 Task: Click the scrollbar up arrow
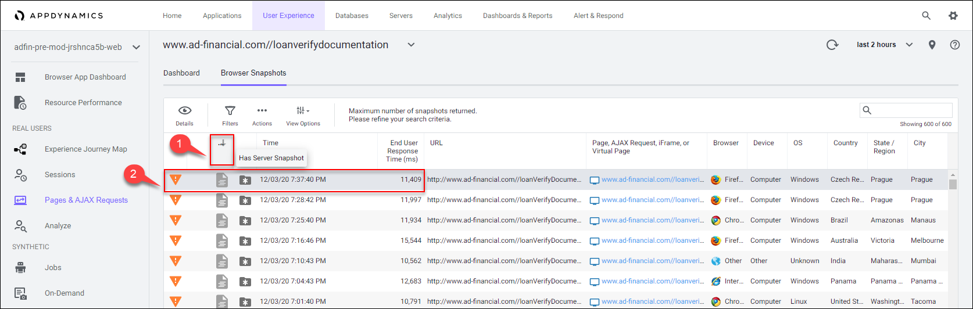(x=953, y=174)
